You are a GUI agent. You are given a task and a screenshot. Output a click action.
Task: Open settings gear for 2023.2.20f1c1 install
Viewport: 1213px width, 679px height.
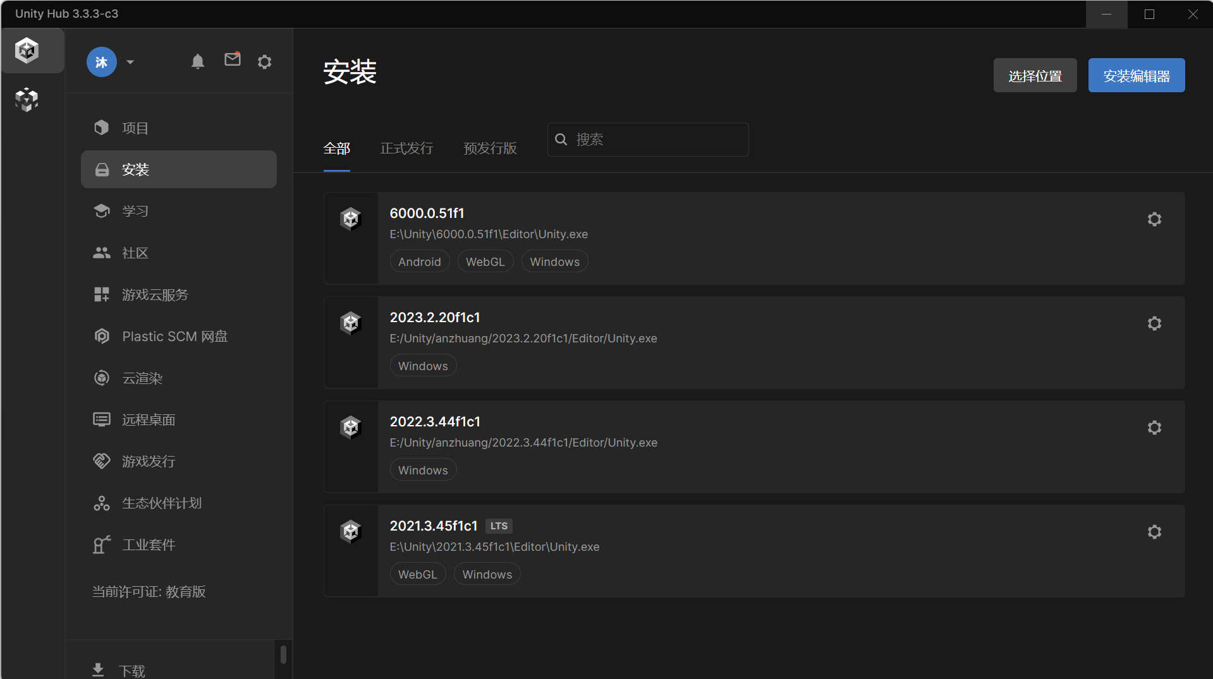point(1154,323)
